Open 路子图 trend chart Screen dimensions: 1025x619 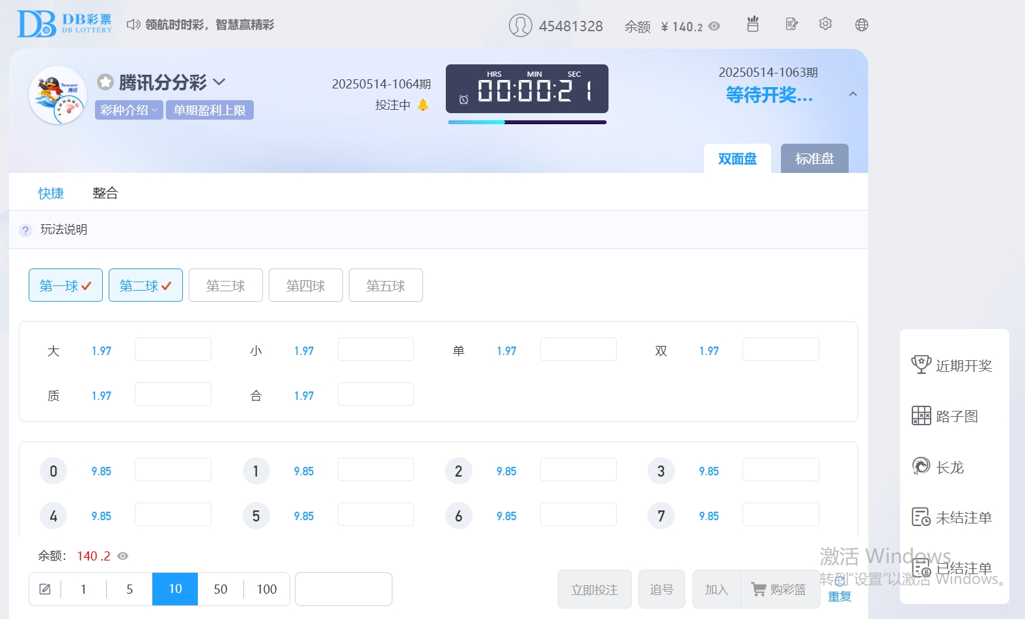[x=946, y=416]
